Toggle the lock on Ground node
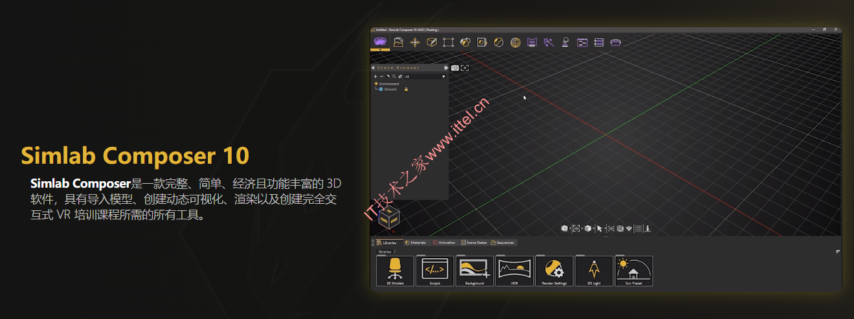This screenshot has width=854, height=319. pyautogui.click(x=406, y=89)
